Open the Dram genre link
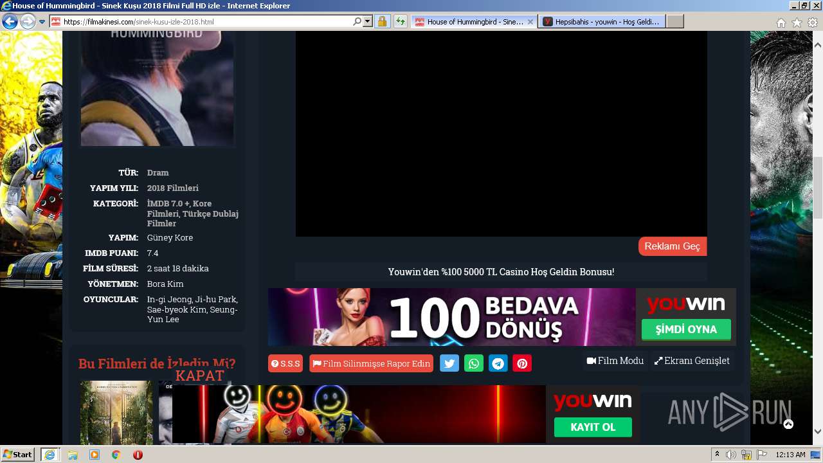Screen dimensions: 823x463 point(158,172)
